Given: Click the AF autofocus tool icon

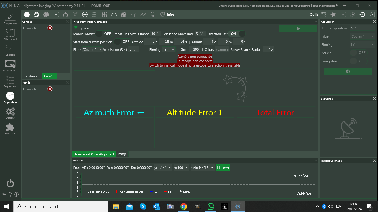Looking at the screenshot, I should 343,15.
